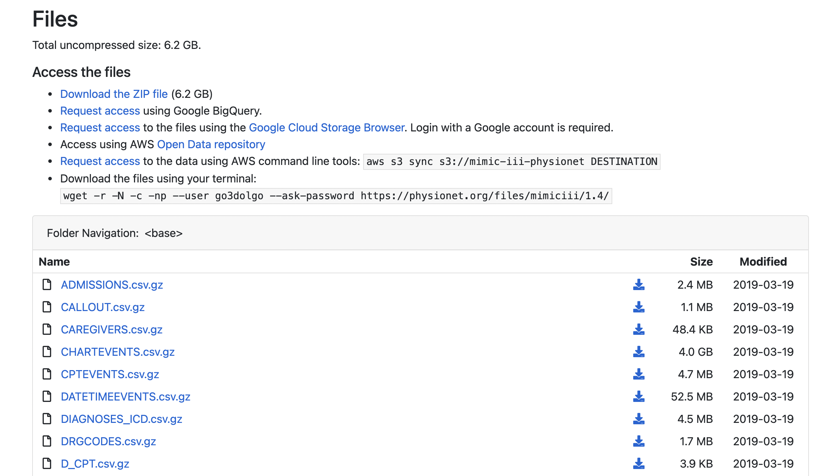The image size is (825, 476).
Task: Download CHARTEVENTS.csv.gz via its download icon
Action: pos(639,352)
